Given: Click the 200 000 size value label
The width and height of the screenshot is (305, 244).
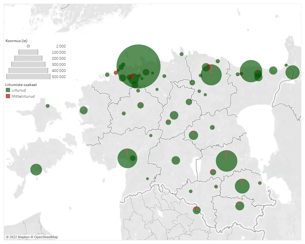Looking at the screenshot, I should point(59,58).
